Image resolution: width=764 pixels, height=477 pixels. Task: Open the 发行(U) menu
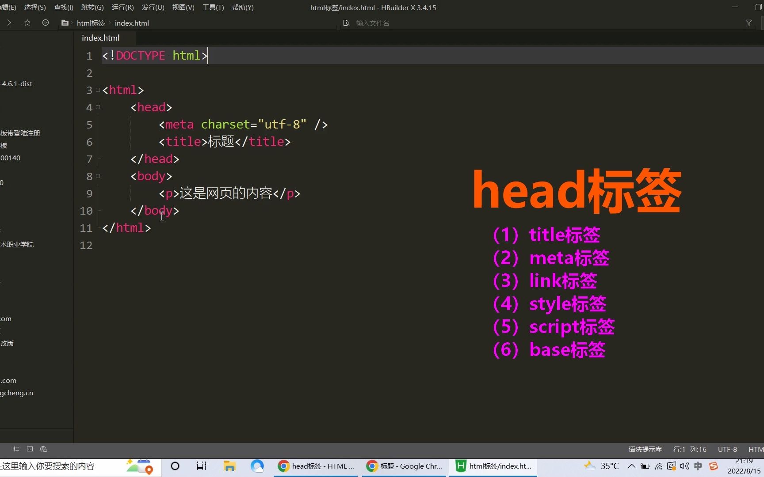[x=153, y=8]
